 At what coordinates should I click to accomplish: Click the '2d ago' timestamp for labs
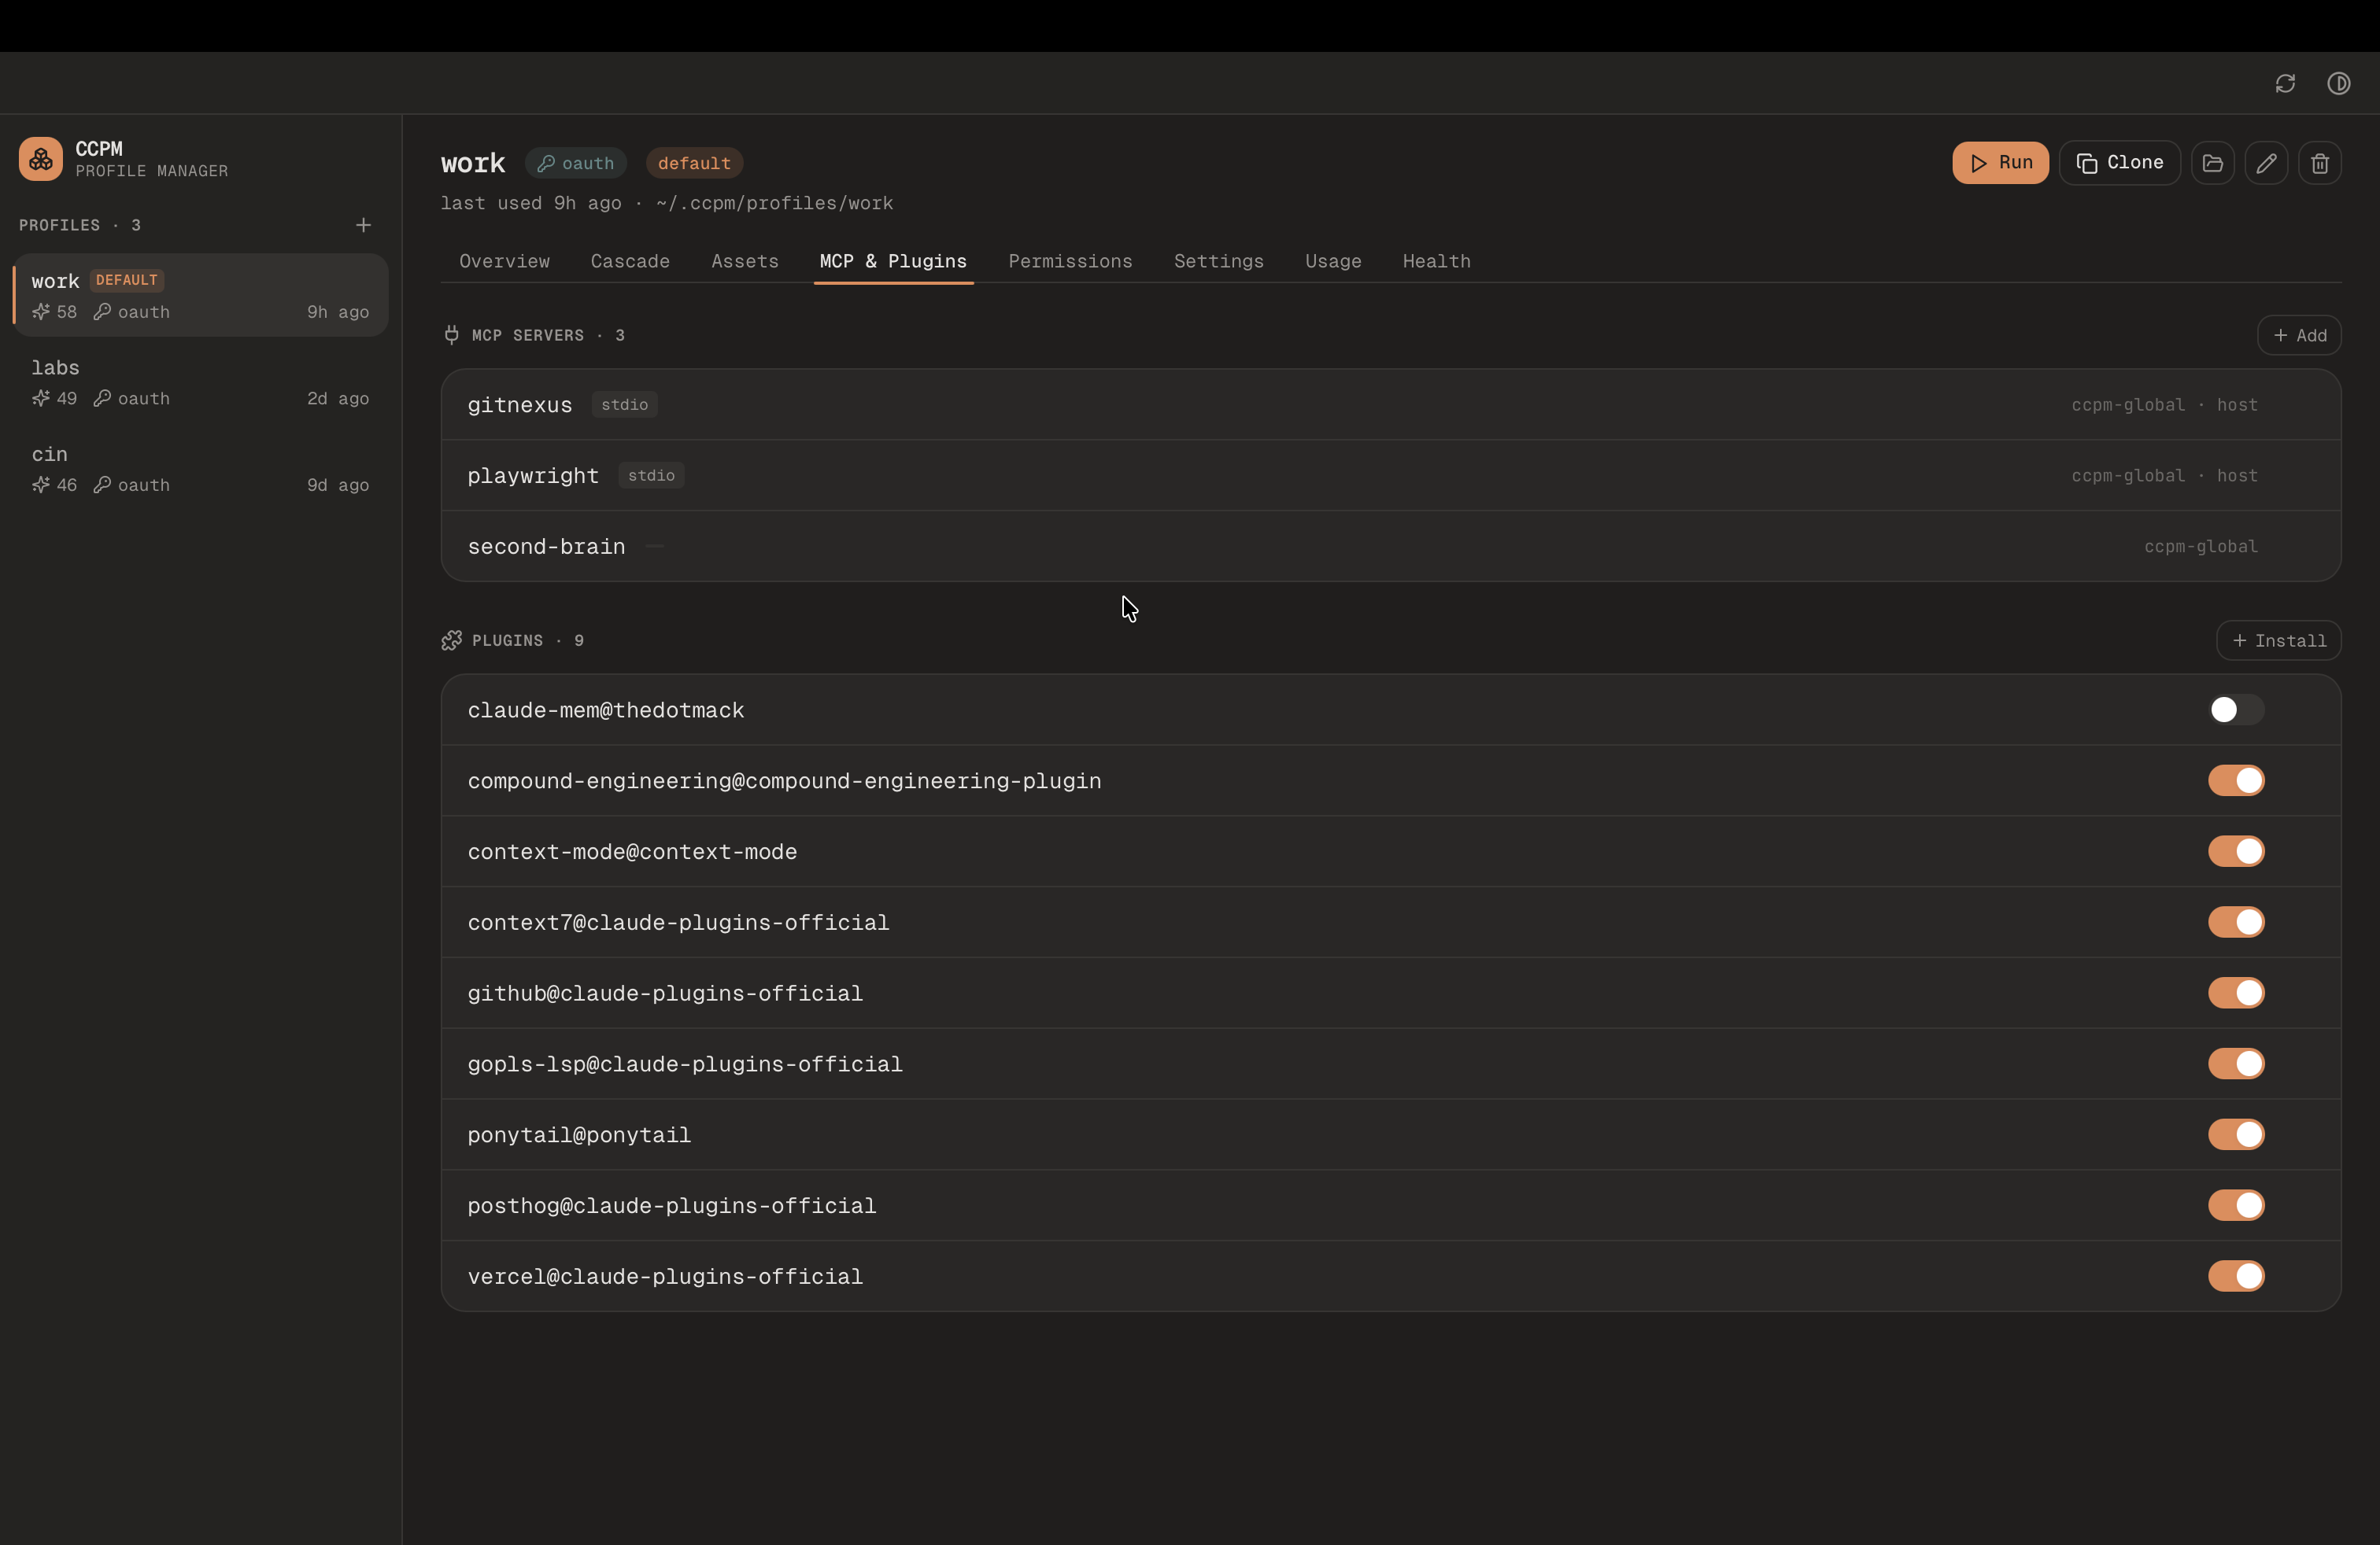(338, 398)
